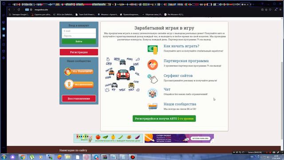Open Telegram from the taskbar
This screenshot has height=160, width=284.
(x=96, y=157)
